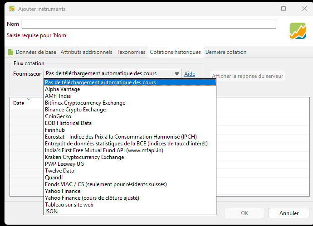The height and width of the screenshot is (226, 313).
Task: Select JSON provider option
Action: click(130, 211)
